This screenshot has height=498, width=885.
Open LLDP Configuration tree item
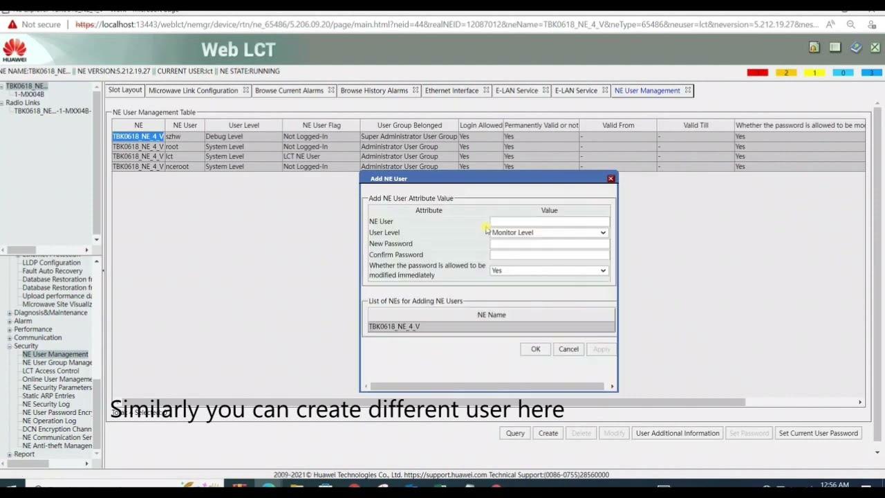tap(51, 263)
